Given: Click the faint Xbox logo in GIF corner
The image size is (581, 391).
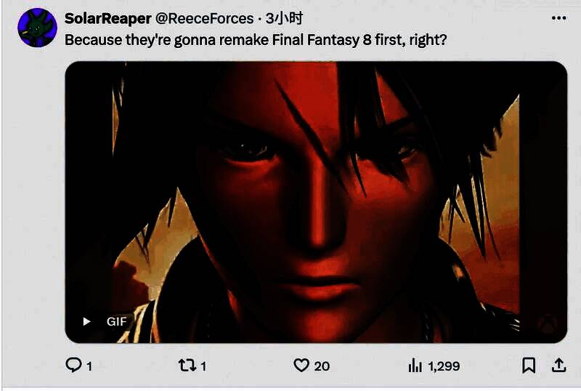Looking at the screenshot, I should 548,324.
